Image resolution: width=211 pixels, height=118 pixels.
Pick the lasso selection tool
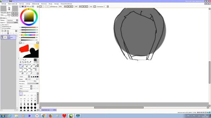click(x=23, y=60)
